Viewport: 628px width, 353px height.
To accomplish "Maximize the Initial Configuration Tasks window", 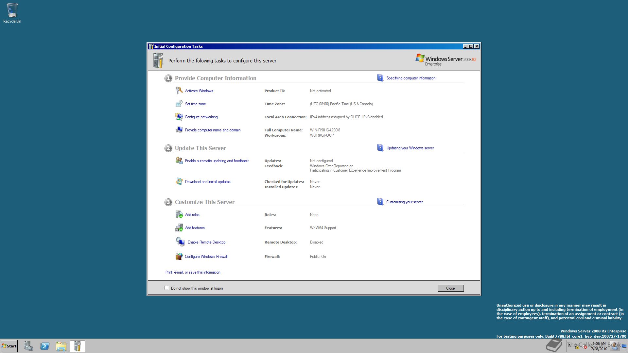I will click(471, 46).
